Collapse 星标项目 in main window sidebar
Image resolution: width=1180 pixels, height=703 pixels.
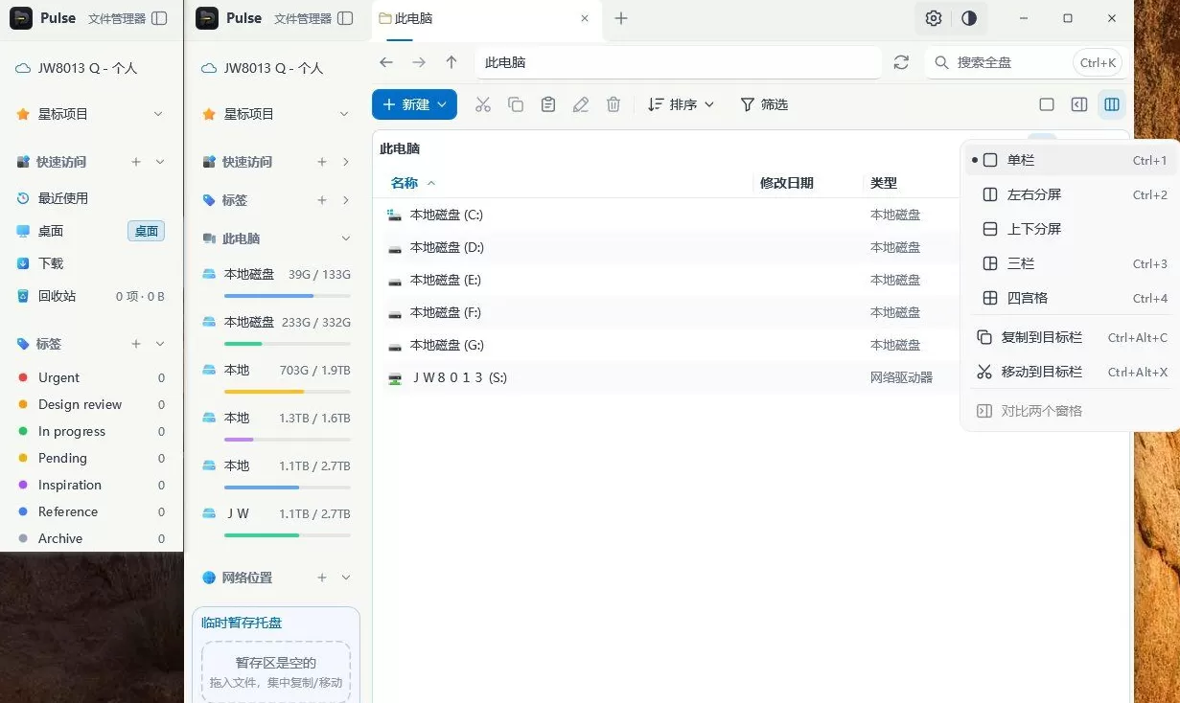[344, 114]
